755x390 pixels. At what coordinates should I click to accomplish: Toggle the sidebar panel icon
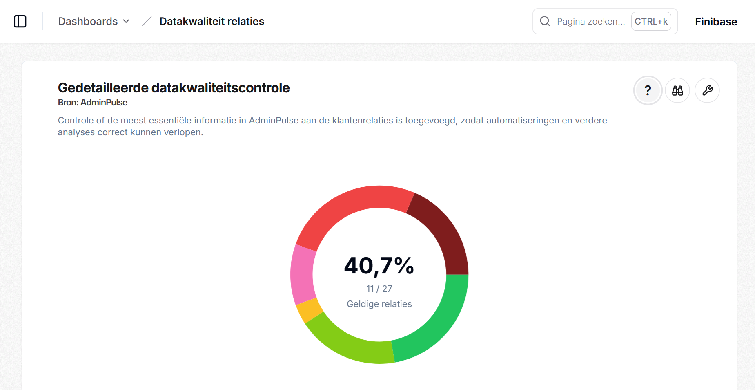[20, 21]
